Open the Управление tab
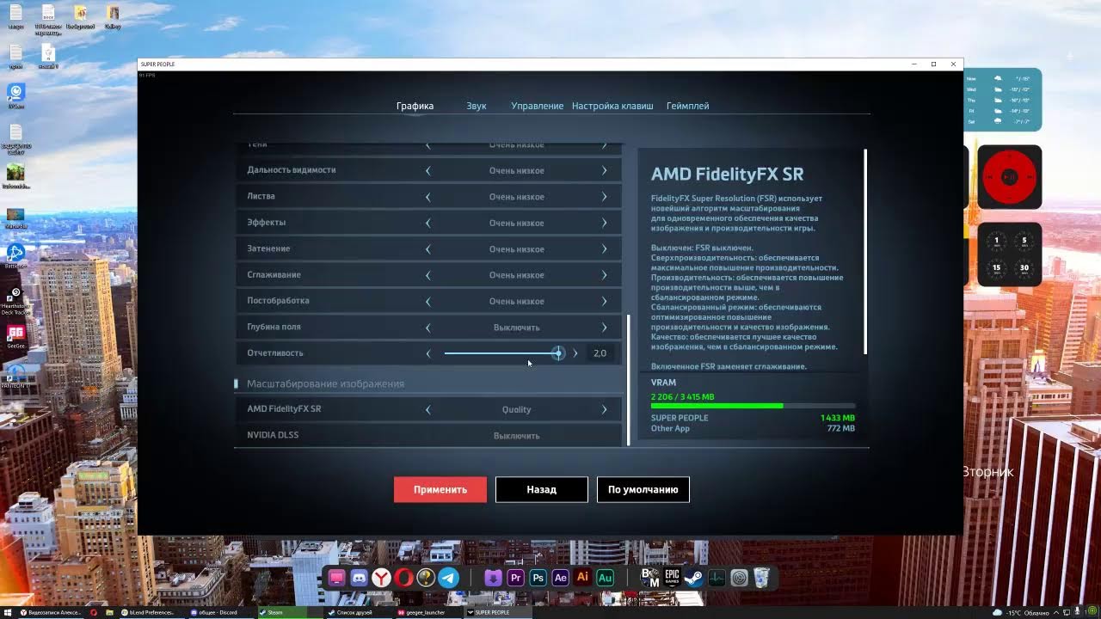Screen dimensions: 1101x619 (x=538, y=106)
